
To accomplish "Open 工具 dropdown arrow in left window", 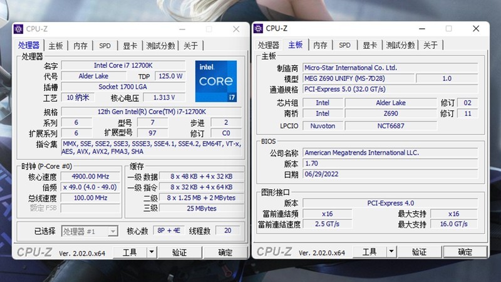I will tap(152, 253).
